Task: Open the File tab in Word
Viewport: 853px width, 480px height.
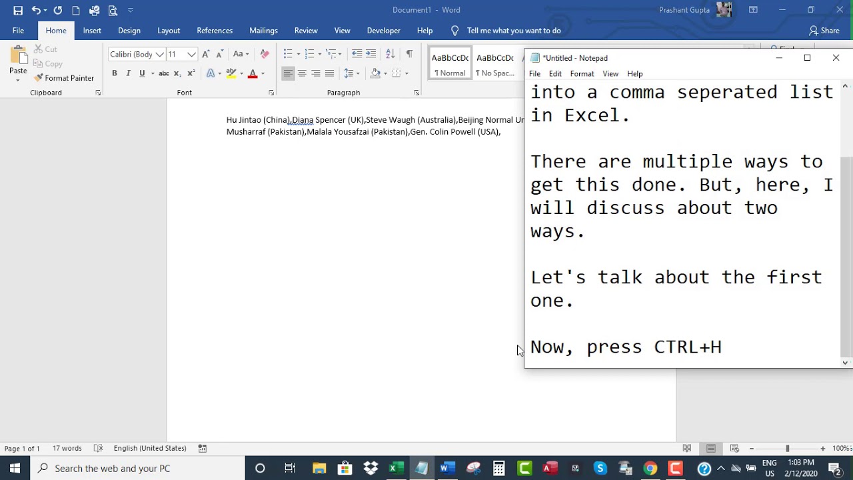Action: pos(18,31)
